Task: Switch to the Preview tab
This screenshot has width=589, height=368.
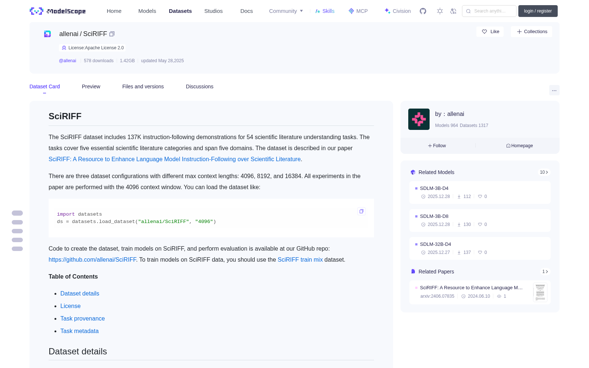Action: (x=91, y=86)
